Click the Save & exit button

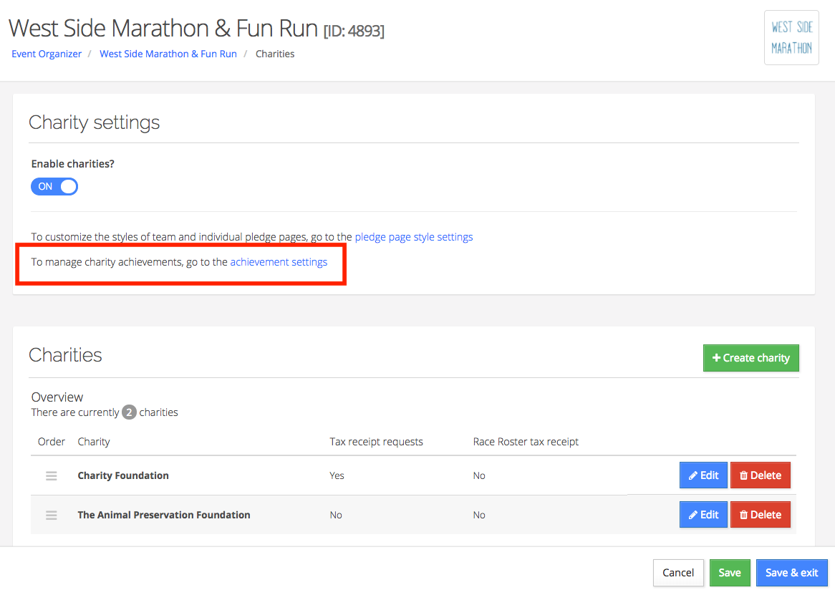pos(792,573)
